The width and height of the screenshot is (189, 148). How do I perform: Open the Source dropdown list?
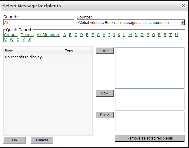click(x=182, y=22)
